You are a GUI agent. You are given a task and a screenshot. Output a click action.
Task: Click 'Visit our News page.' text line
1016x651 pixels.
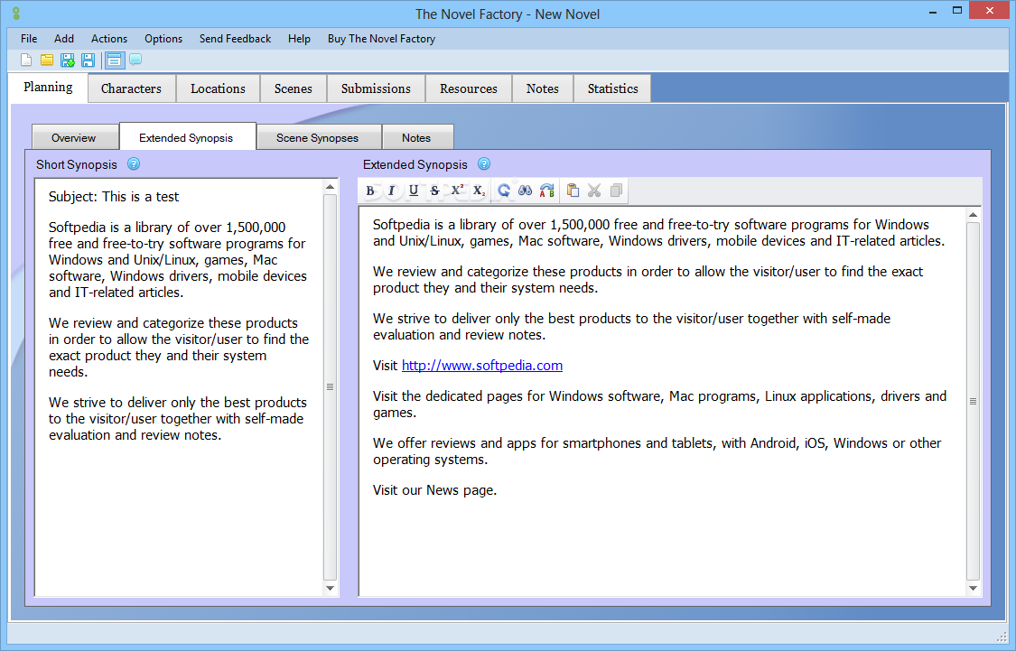(434, 490)
